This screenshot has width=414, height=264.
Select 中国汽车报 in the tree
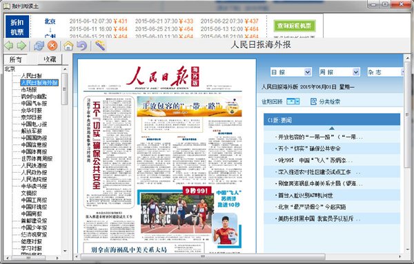coord(34,104)
